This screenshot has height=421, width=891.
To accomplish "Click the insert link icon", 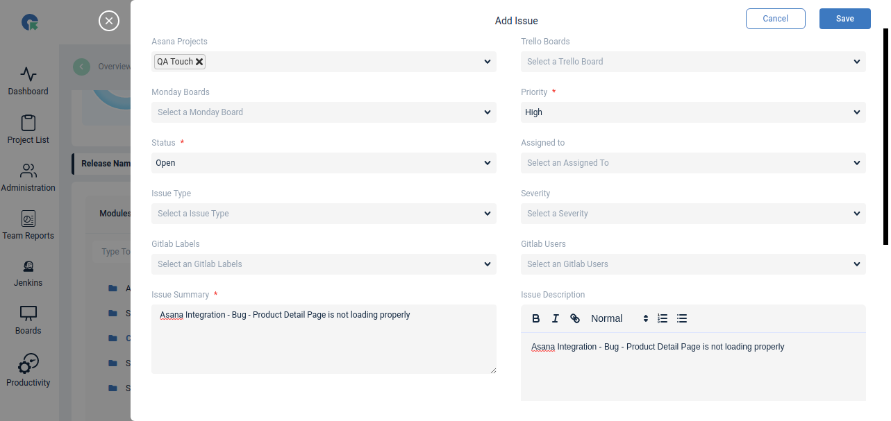I will tap(575, 318).
